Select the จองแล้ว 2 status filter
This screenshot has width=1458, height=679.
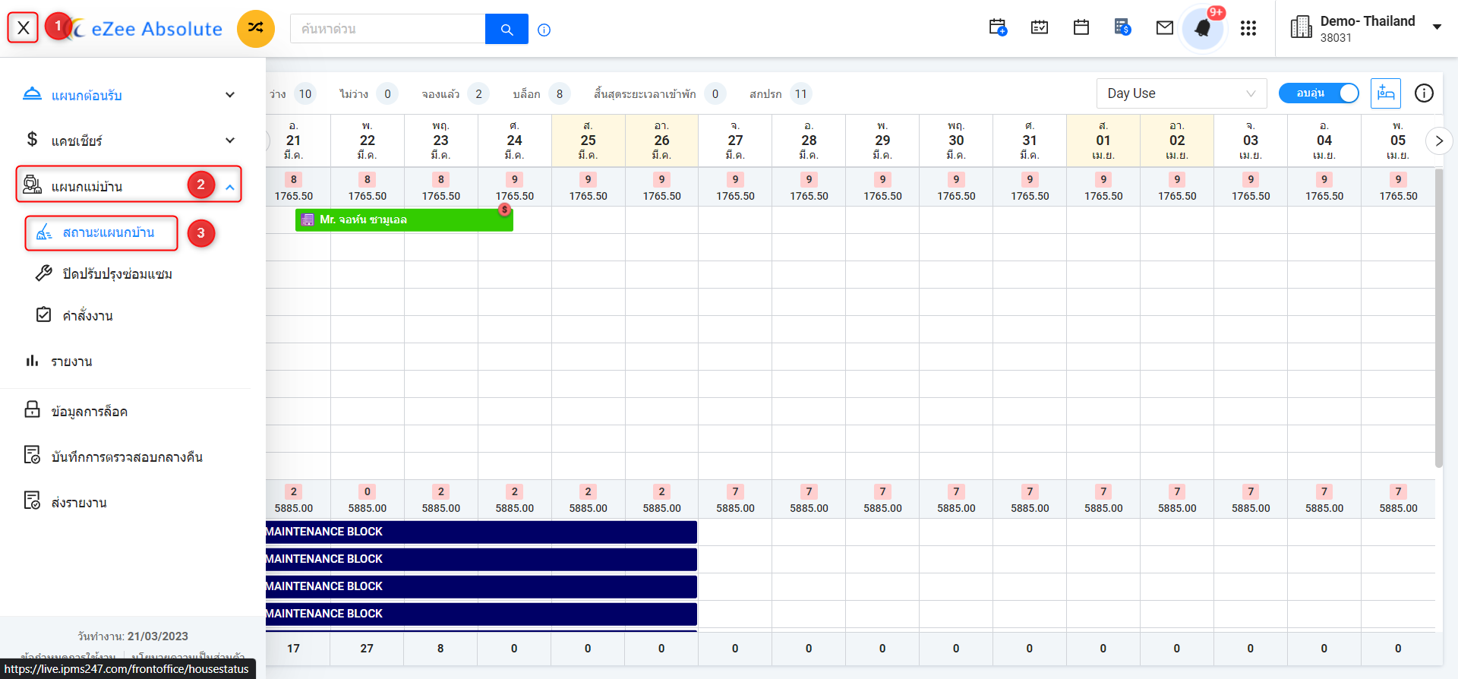(456, 94)
